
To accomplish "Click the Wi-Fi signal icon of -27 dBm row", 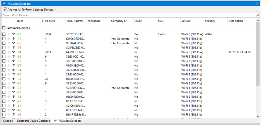I will [14, 34].
